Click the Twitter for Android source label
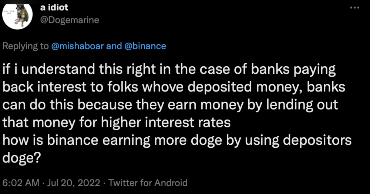The height and width of the screenshot is (194, 370). click(148, 183)
